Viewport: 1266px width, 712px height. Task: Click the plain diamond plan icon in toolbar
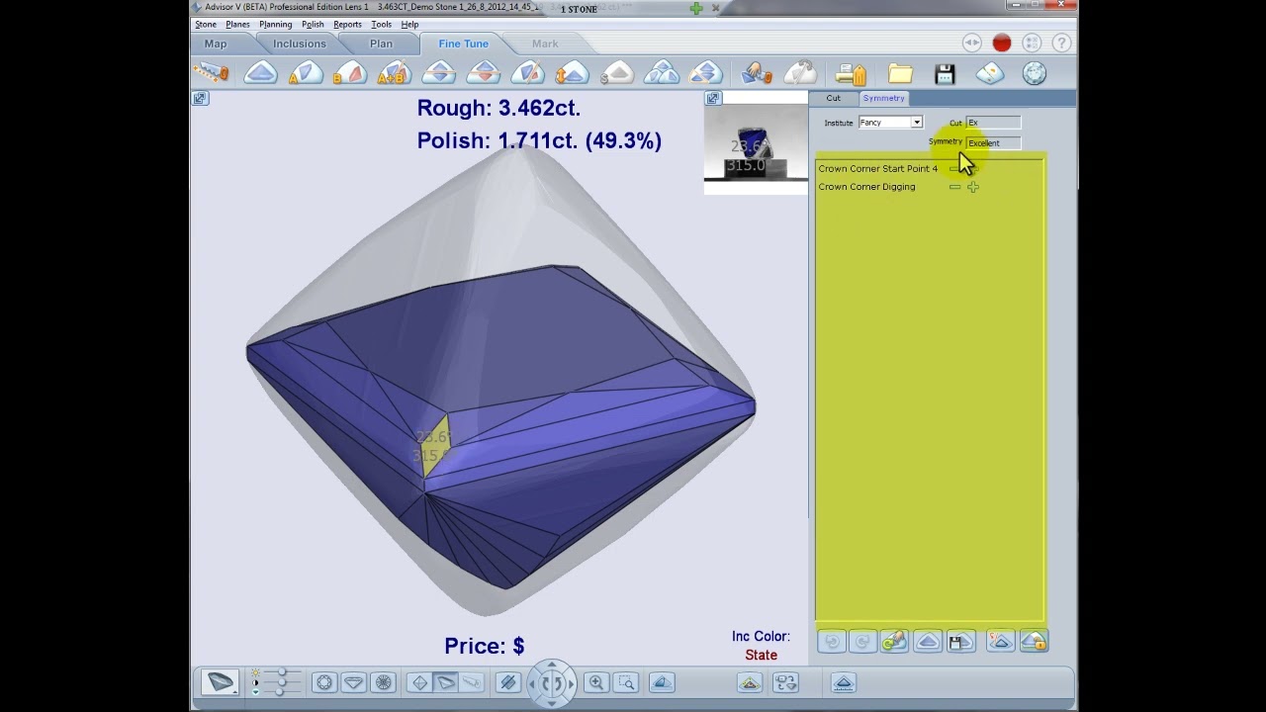pos(261,72)
